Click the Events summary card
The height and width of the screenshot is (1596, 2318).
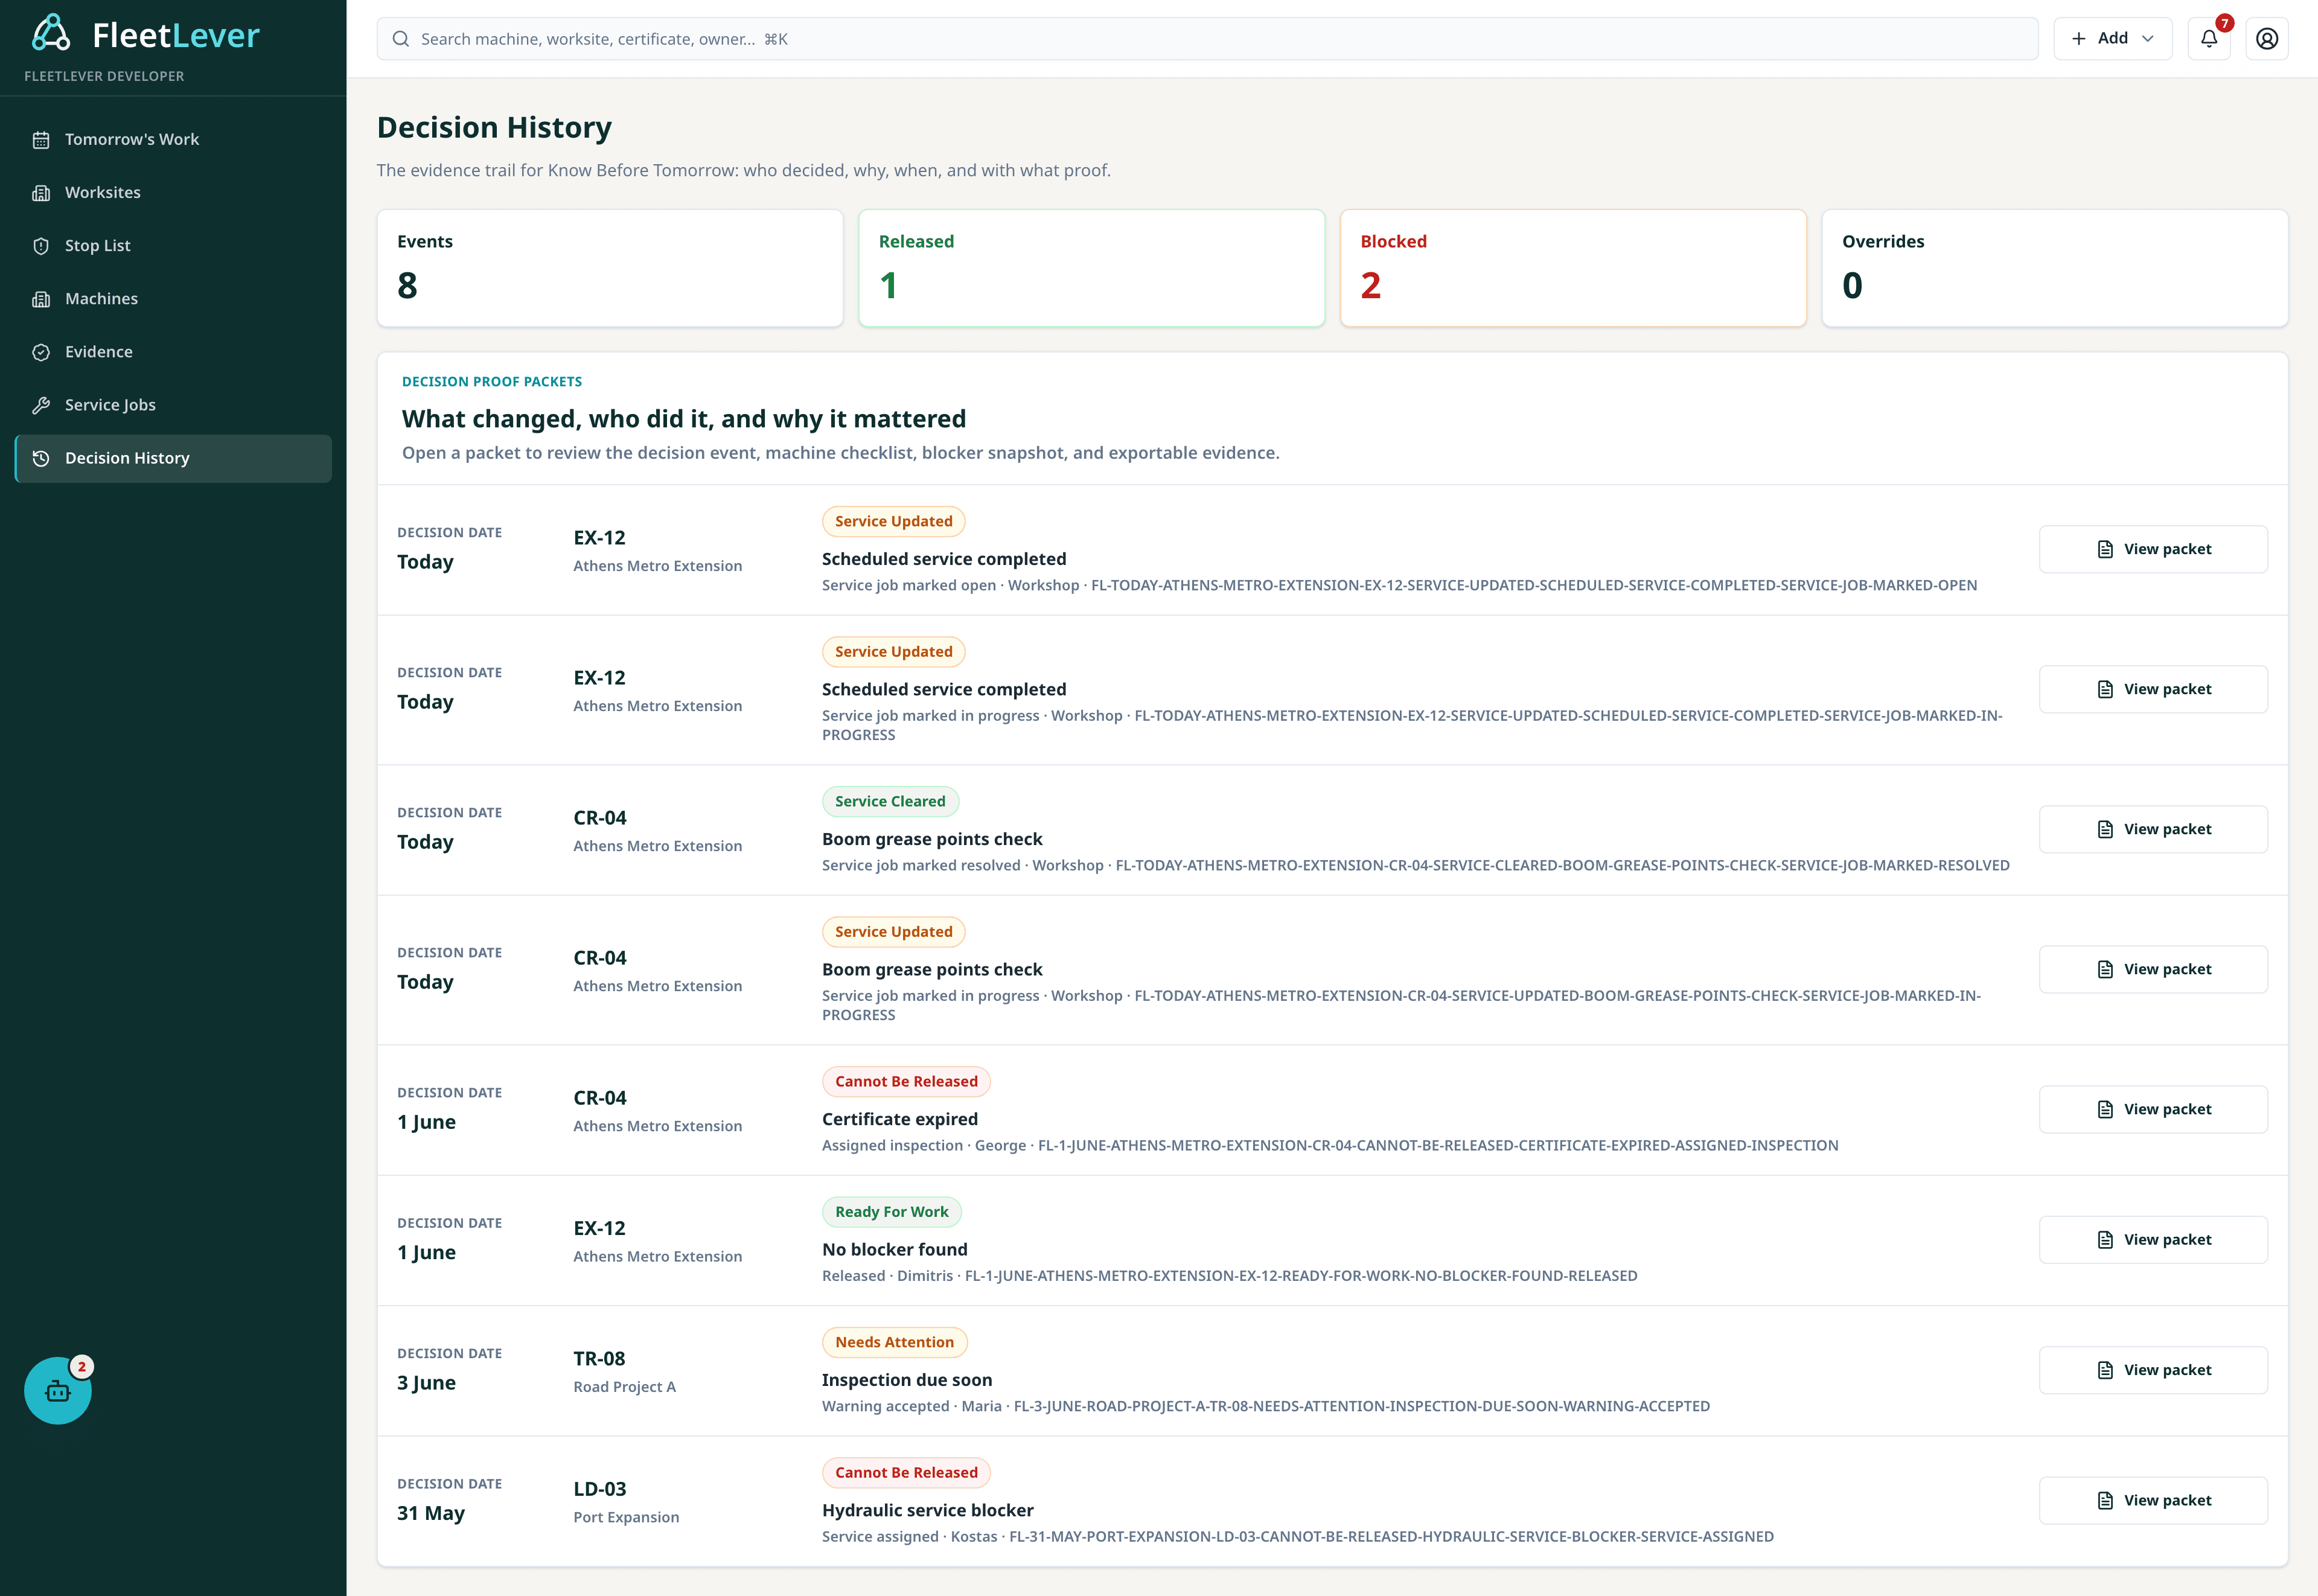[610, 268]
